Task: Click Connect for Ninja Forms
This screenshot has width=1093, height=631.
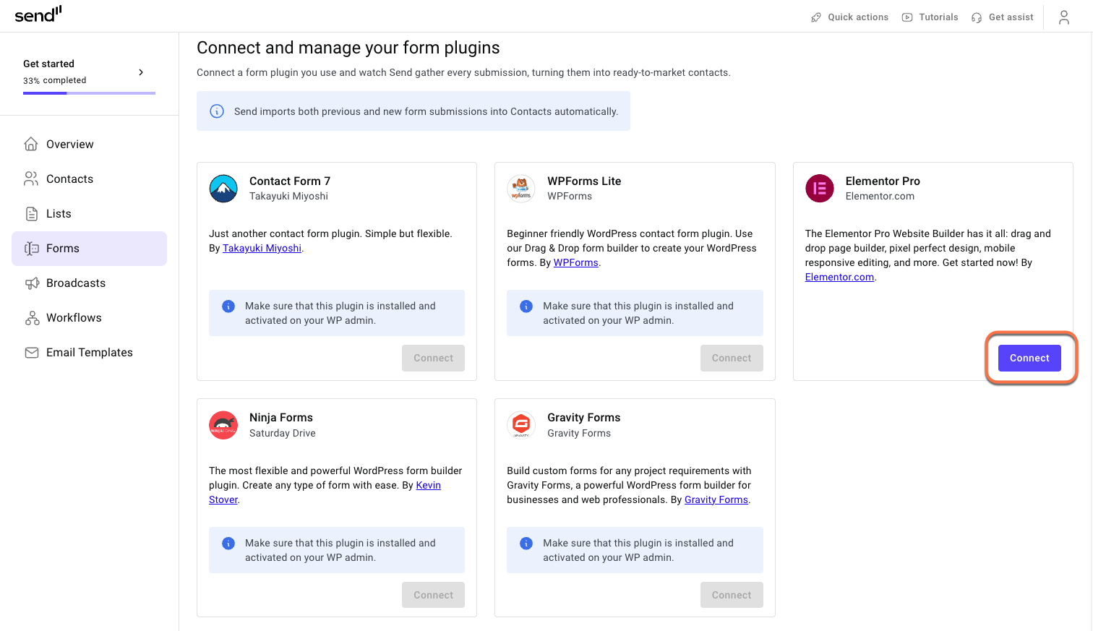Action: click(433, 595)
